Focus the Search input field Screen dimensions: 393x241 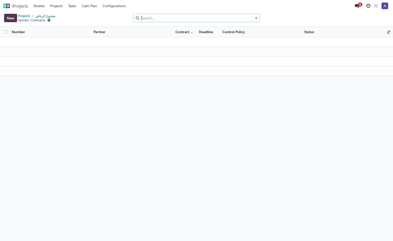tap(196, 18)
